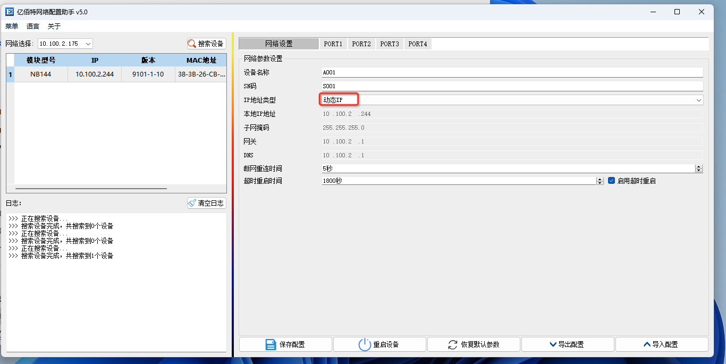The width and height of the screenshot is (726, 364).
Task: Click the 超时重启时间 spinner arrows
Action: coord(600,181)
